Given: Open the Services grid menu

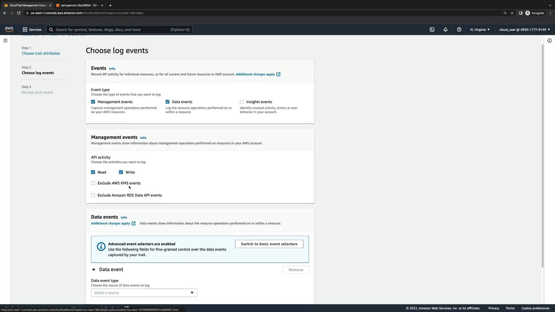Looking at the screenshot, I should tap(32, 29).
